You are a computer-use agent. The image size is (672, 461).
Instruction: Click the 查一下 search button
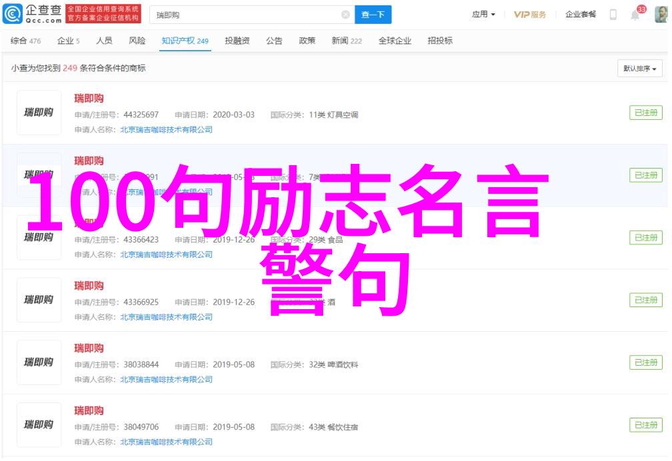click(x=373, y=15)
